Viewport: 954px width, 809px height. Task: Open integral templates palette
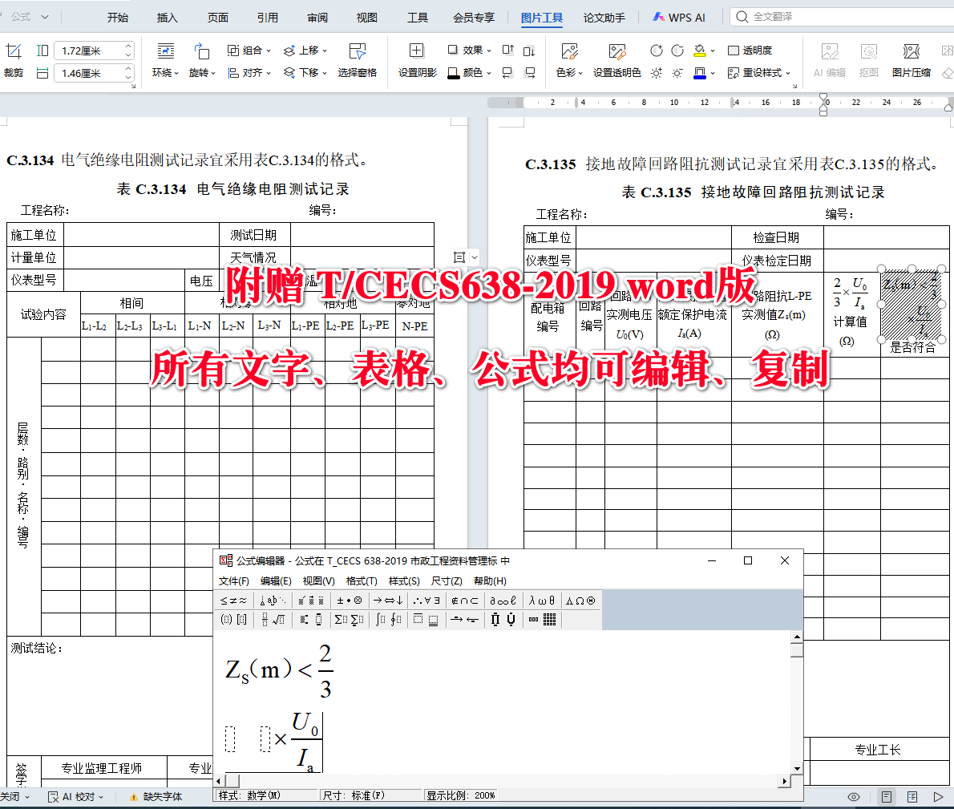pyautogui.click(x=388, y=620)
